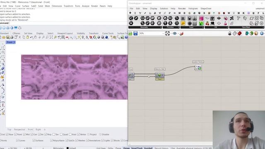Open file icon in Grasshopper canvas toolbar
The height and width of the screenshot is (149, 265).
tap(130, 34)
